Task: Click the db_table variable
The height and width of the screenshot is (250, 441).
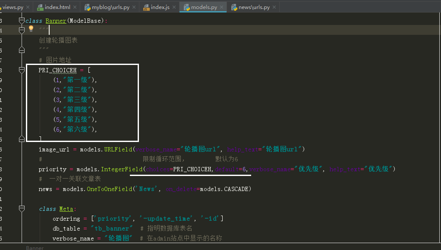Action: point(66,228)
